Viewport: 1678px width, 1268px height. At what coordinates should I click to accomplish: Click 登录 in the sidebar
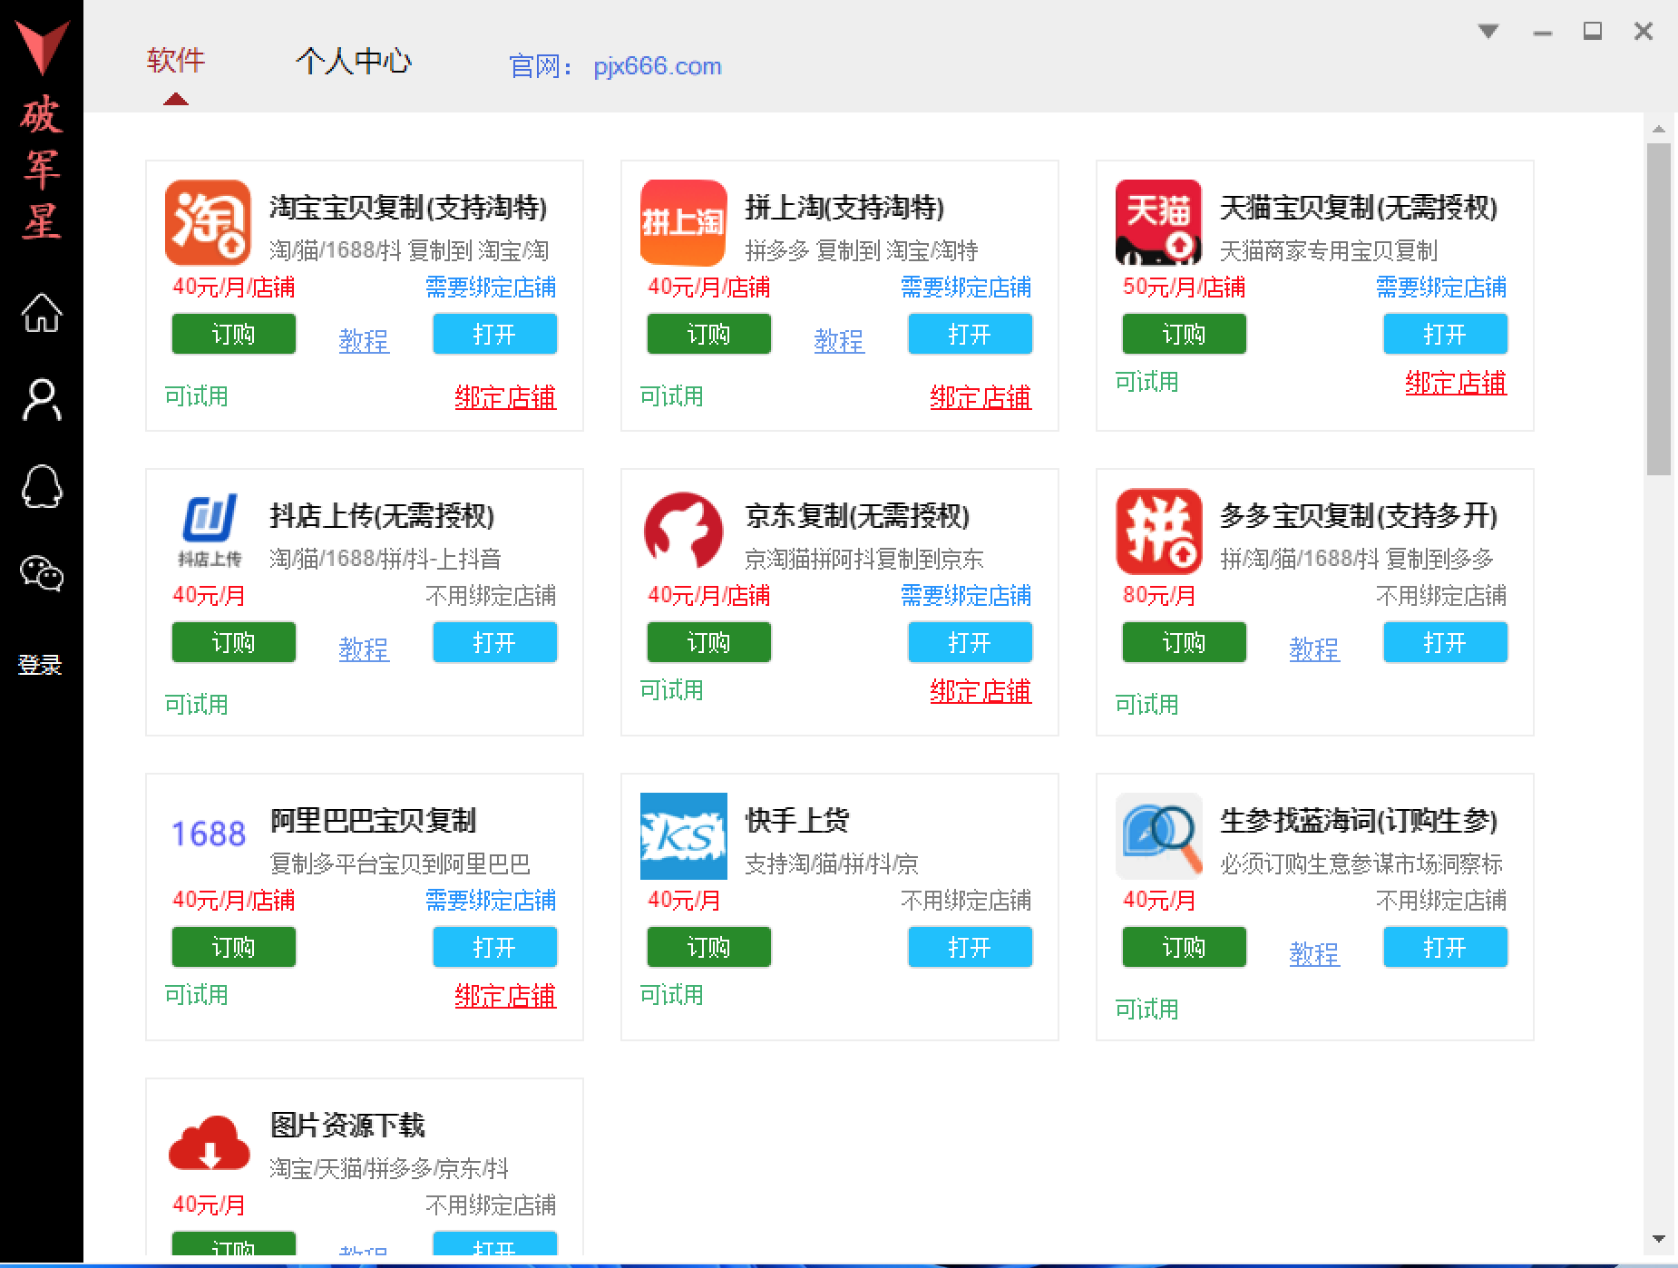40,665
